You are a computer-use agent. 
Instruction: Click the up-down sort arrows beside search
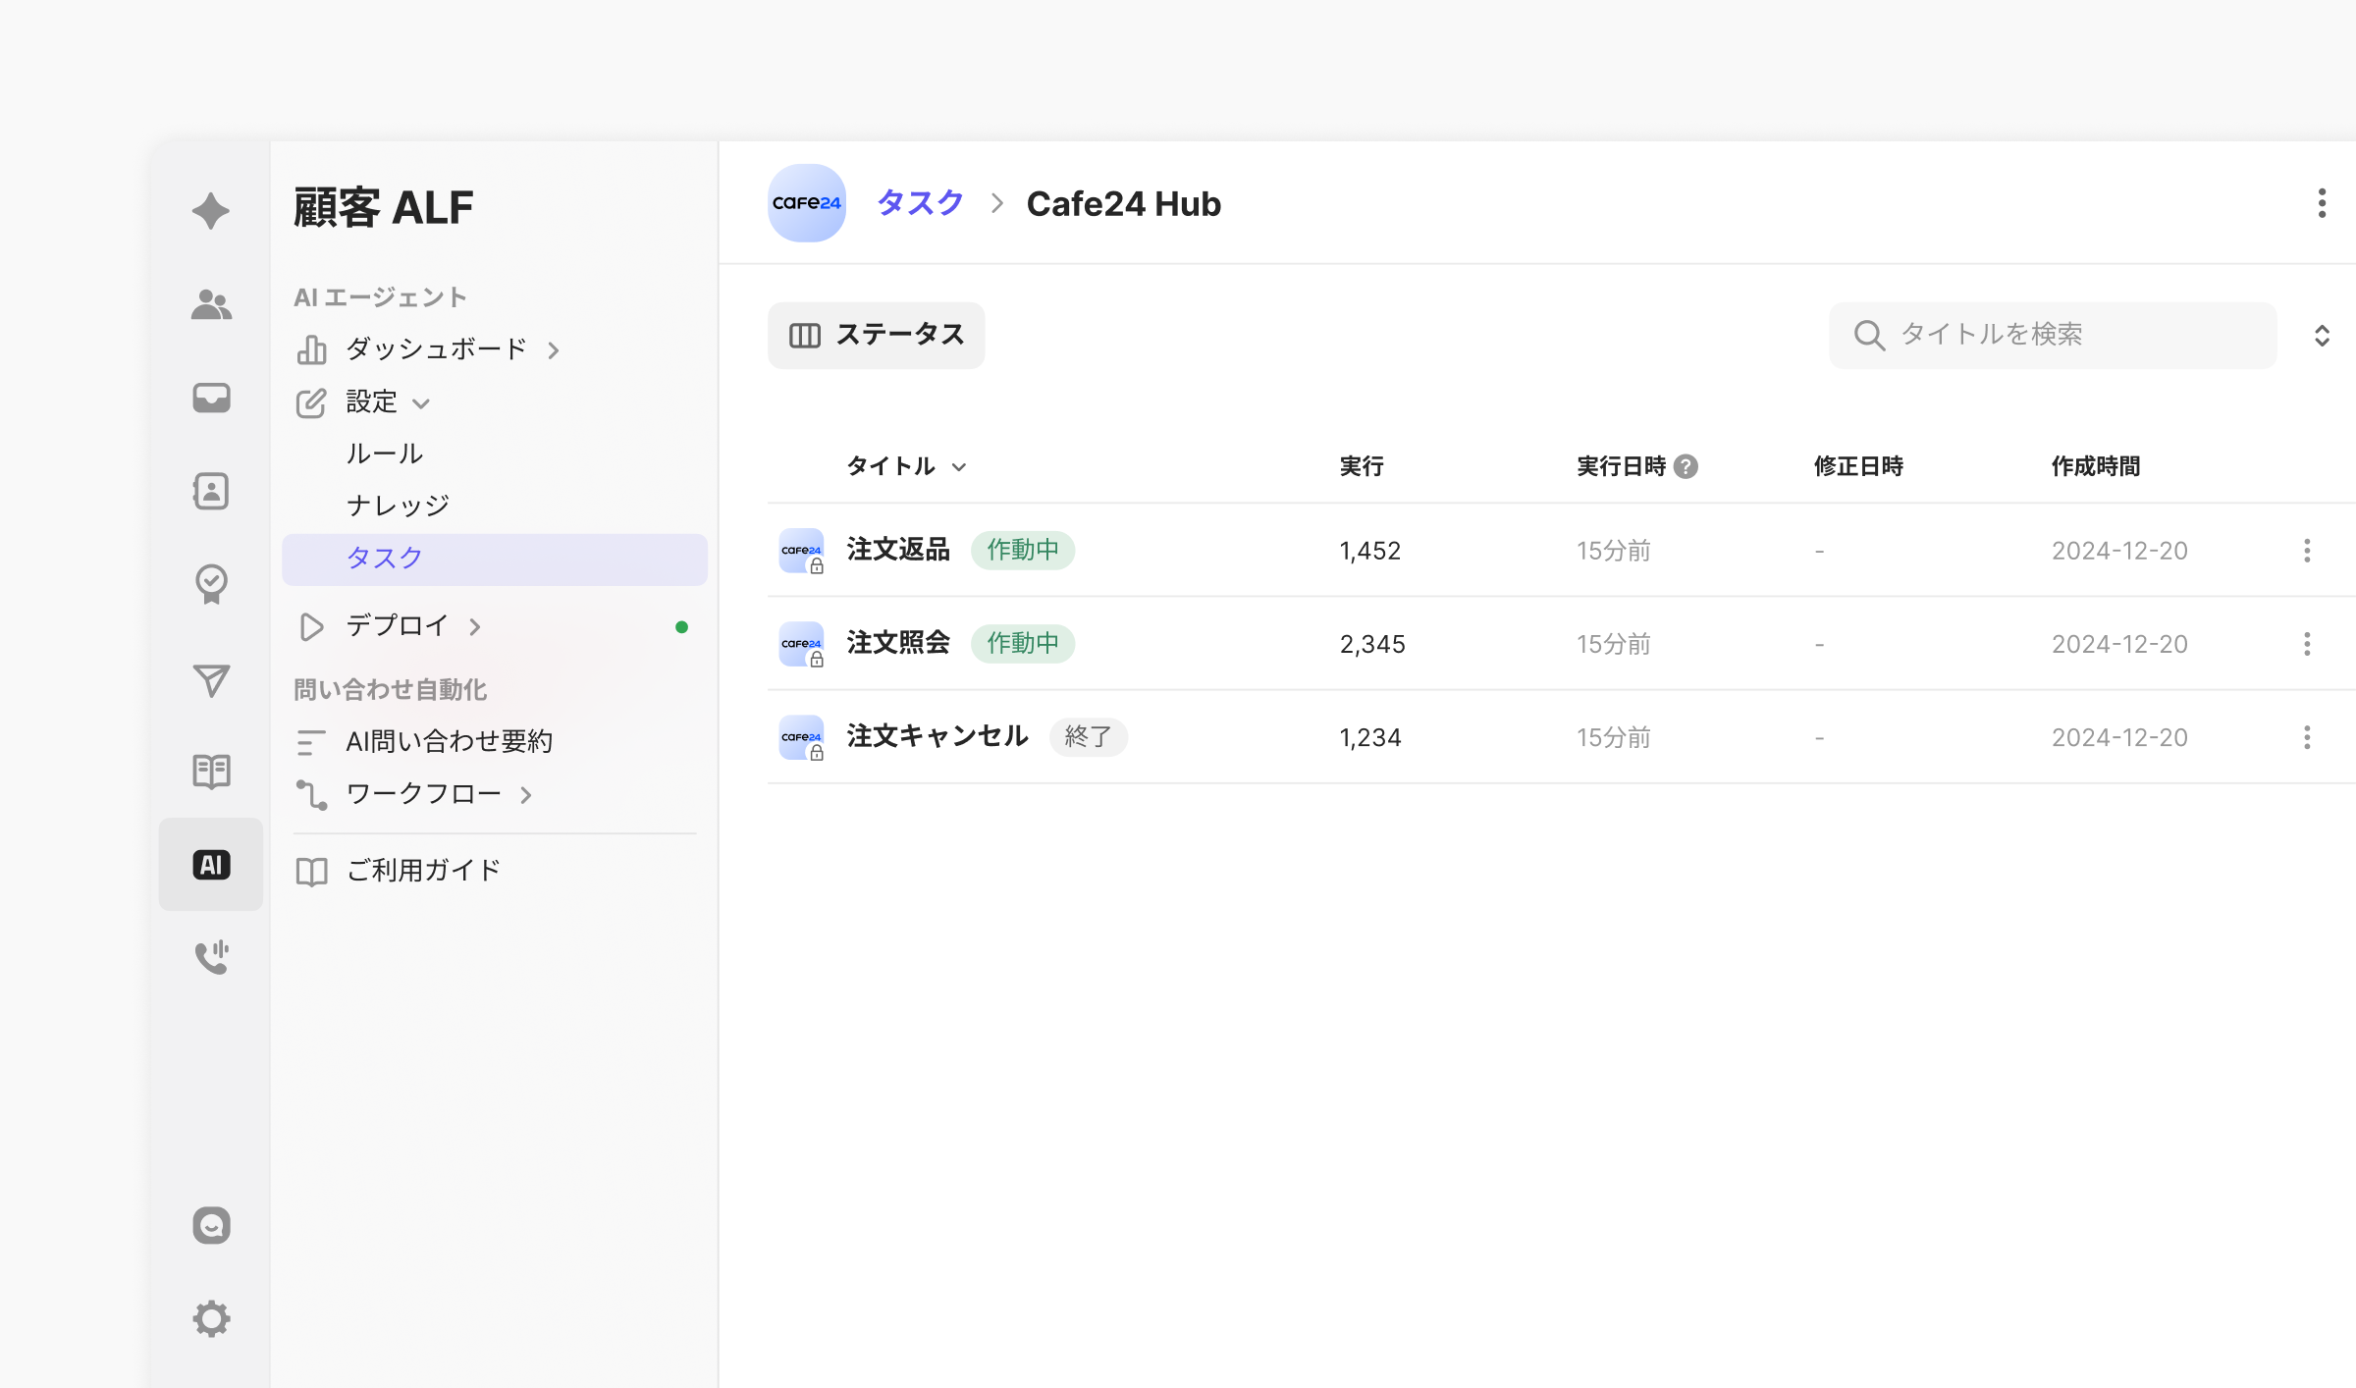pyautogui.click(x=2322, y=336)
